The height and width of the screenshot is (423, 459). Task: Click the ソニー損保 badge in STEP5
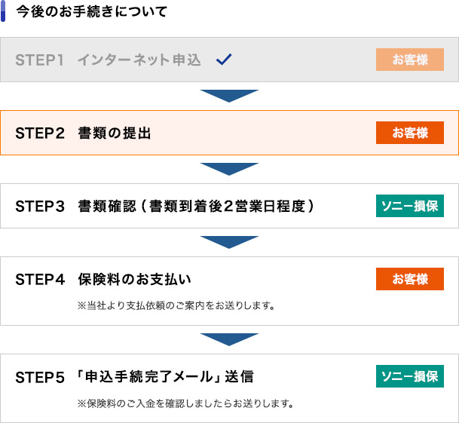[410, 376]
